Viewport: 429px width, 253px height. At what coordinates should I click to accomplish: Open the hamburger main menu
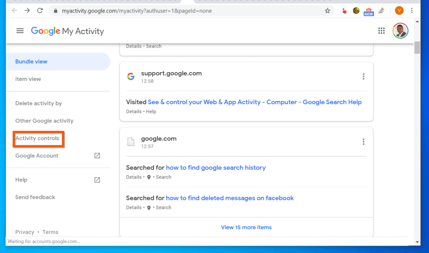pos(20,31)
